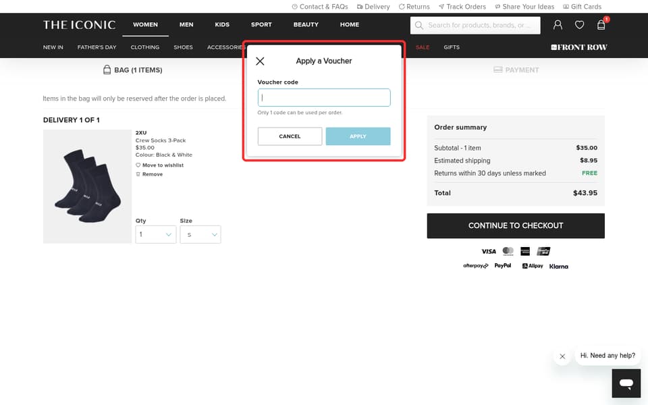Focus the product search box
Image resolution: width=648 pixels, height=405 pixels.
coord(475,25)
